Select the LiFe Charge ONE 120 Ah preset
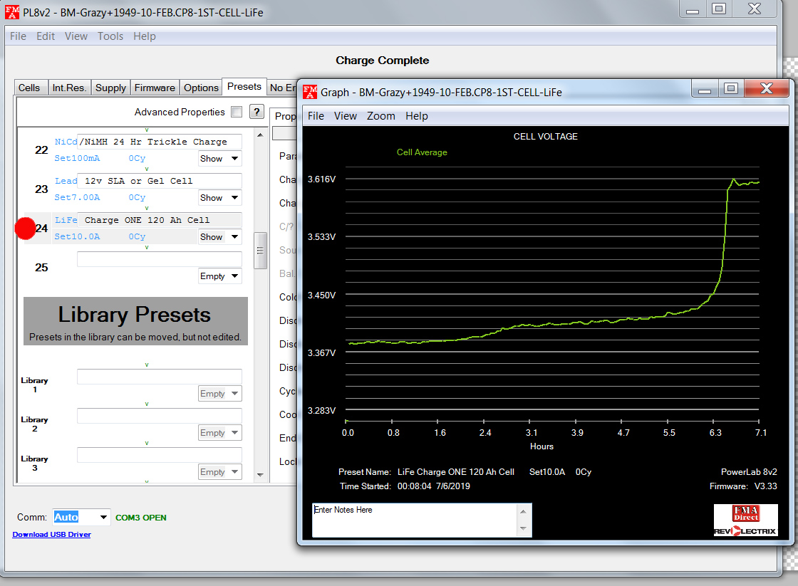 [147, 220]
